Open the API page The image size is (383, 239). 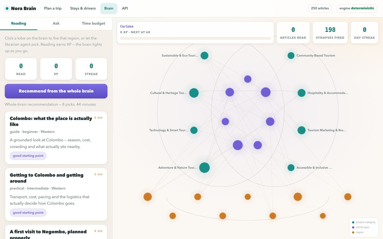pyautogui.click(x=125, y=8)
